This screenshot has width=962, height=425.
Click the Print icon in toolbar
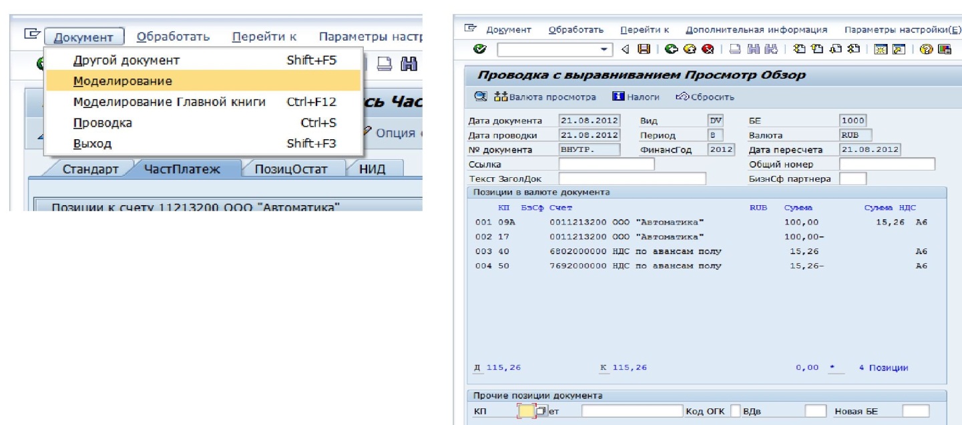[734, 49]
